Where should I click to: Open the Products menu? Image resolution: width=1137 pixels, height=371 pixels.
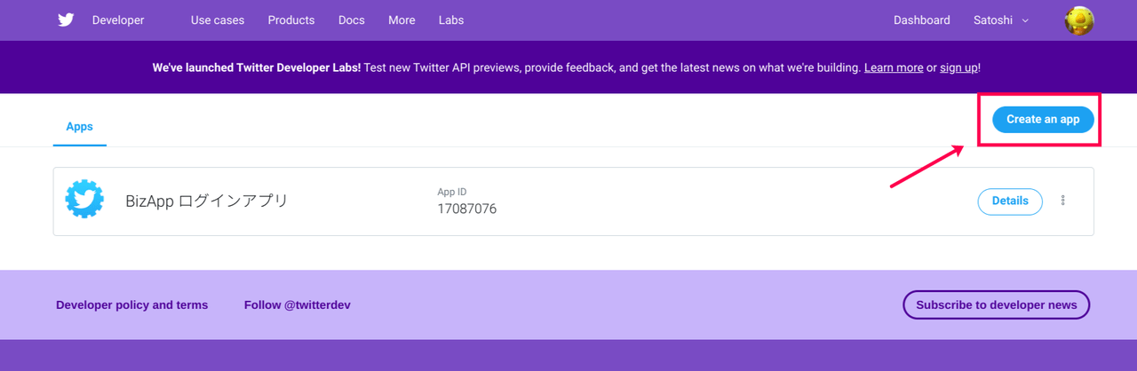291,20
